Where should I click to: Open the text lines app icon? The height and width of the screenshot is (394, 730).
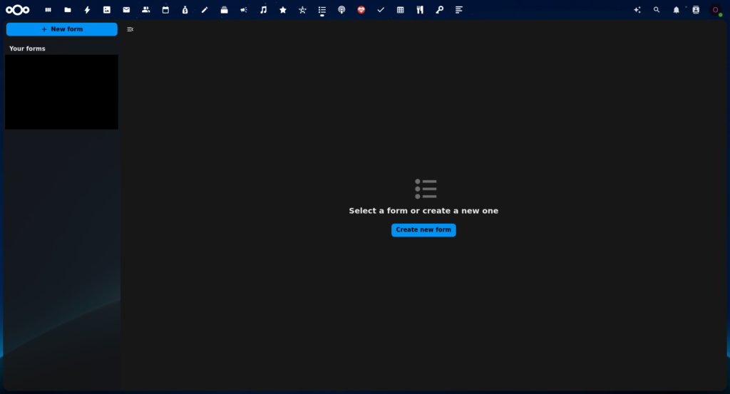(458, 10)
